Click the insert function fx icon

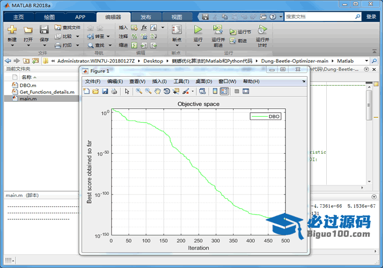click(144, 27)
